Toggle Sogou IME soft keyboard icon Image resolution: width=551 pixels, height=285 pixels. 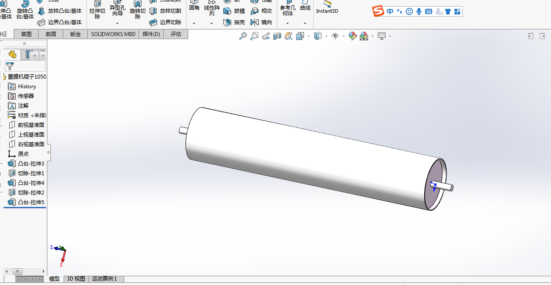[429, 11]
